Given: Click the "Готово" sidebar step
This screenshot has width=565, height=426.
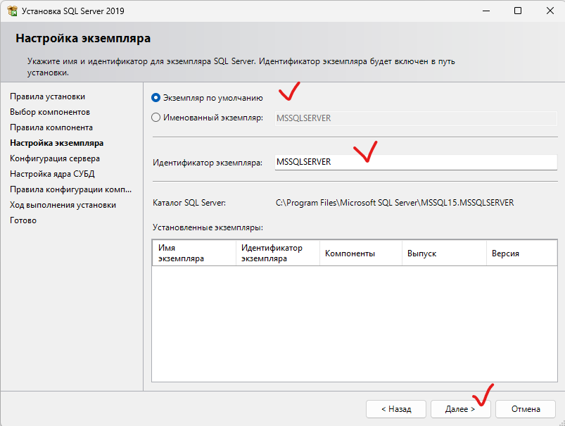Looking at the screenshot, I should pos(23,220).
